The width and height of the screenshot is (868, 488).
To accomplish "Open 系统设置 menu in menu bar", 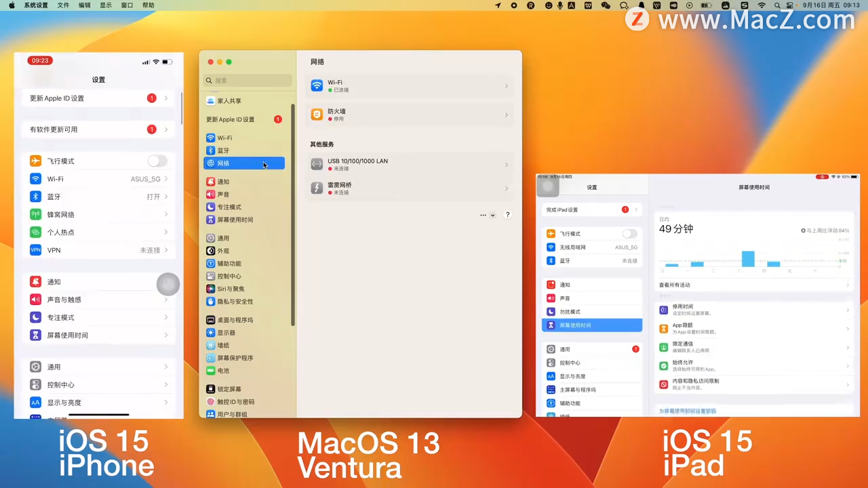I will (x=36, y=5).
